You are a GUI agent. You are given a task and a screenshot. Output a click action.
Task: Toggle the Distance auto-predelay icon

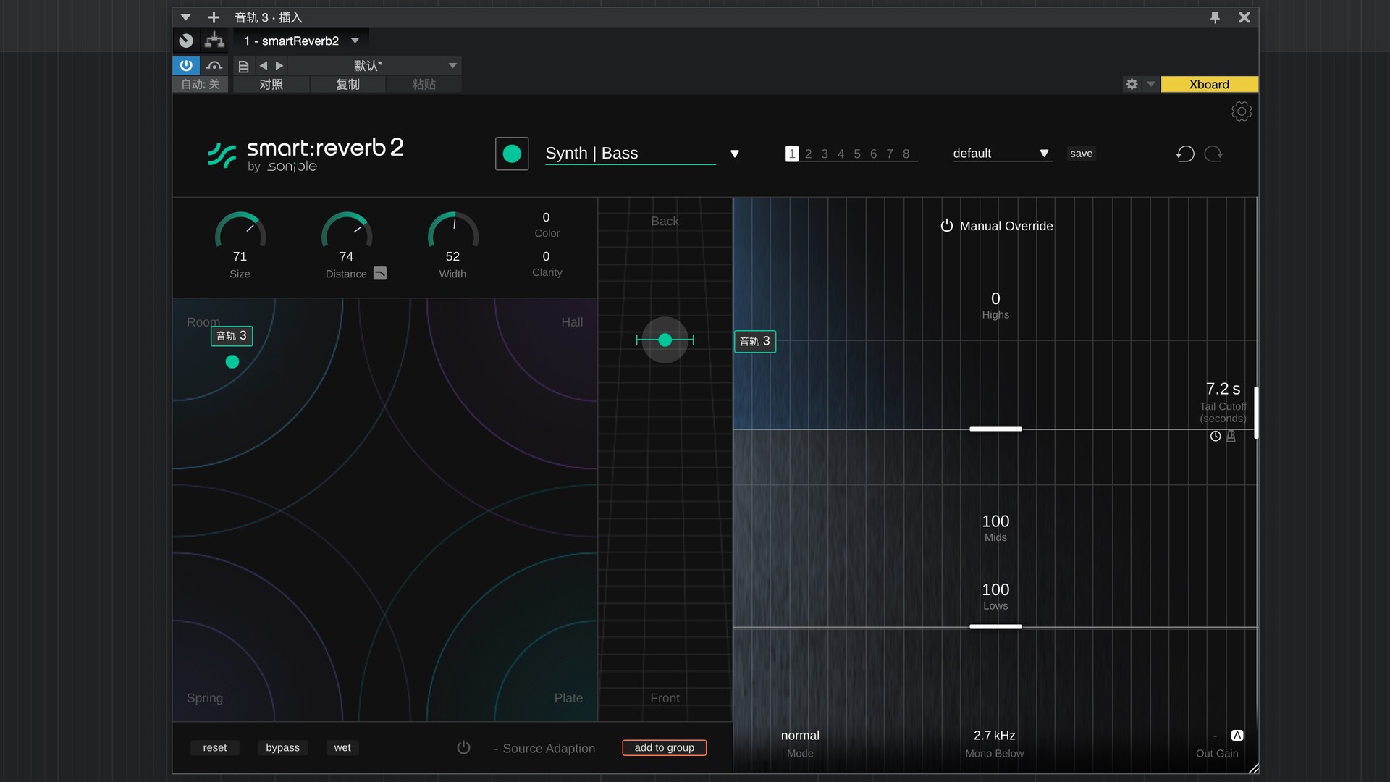(380, 273)
